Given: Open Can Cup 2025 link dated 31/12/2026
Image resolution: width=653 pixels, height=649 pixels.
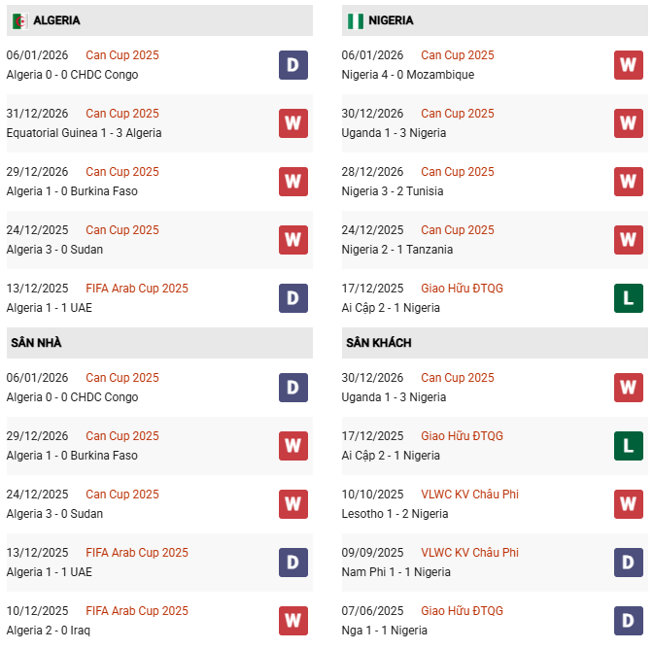Looking at the screenshot, I should (122, 114).
